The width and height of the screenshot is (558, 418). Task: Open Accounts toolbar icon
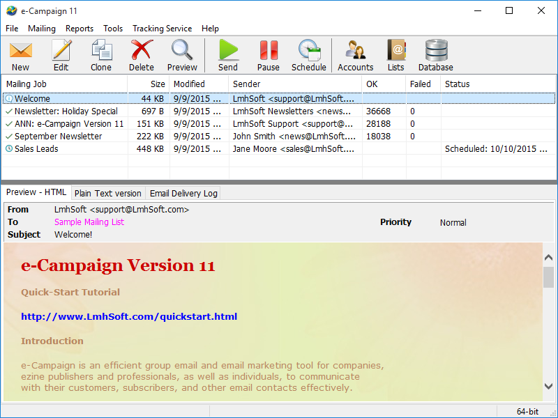[x=356, y=56]
